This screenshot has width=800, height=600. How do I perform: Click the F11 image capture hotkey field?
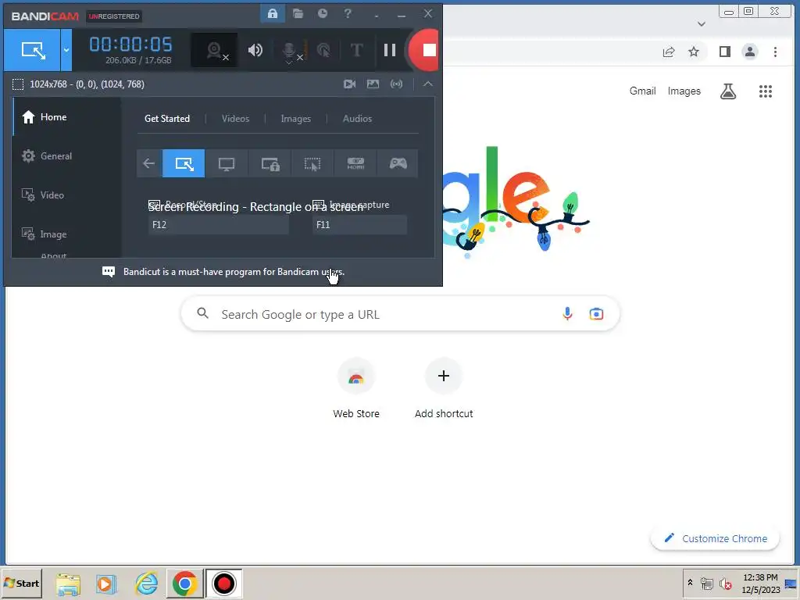359,224
